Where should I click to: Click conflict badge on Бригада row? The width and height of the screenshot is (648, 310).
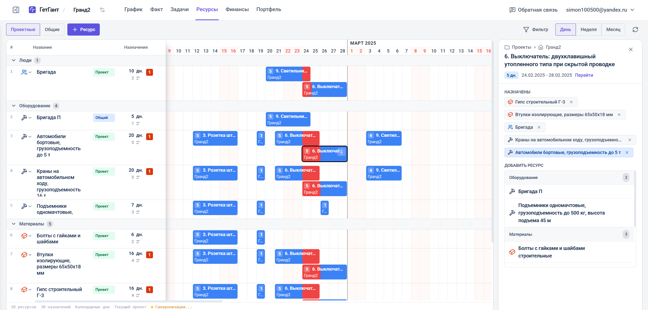[149, 72]
